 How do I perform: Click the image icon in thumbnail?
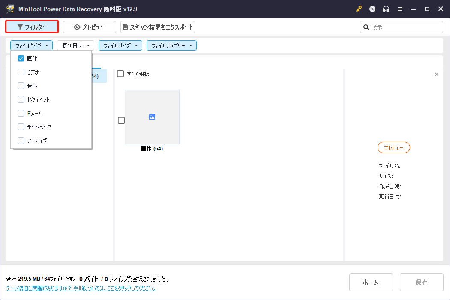click(152, 117)
